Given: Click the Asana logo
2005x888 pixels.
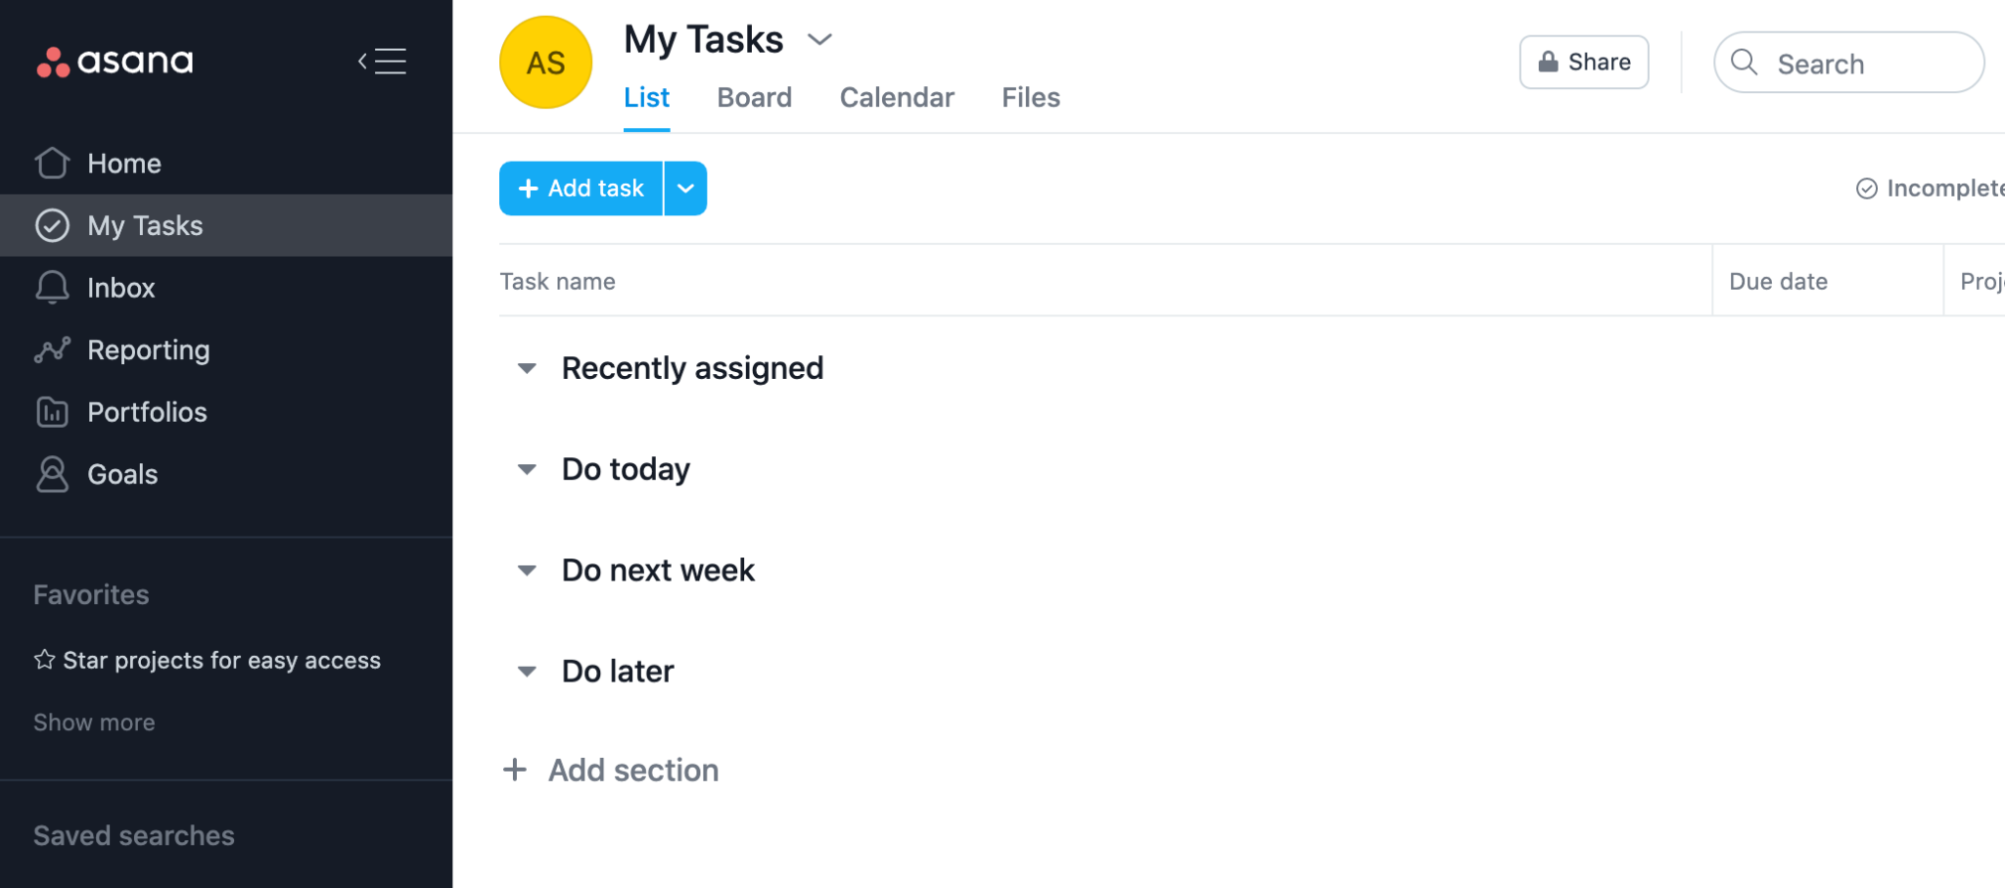Looking at the screenshot, I should coord(115,62).
